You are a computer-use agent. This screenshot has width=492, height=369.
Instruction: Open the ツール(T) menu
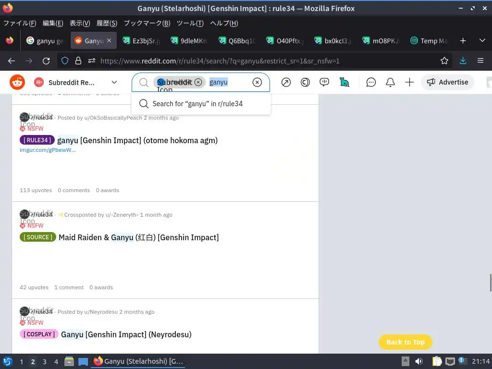[190, 23]
